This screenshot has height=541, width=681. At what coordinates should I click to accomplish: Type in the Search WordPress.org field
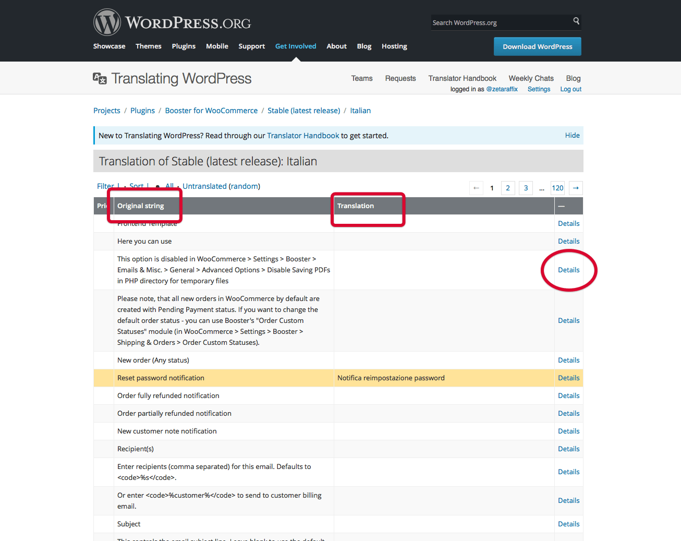495,22
